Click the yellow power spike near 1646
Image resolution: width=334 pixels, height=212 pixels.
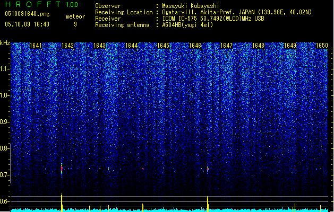click(208, 204)
